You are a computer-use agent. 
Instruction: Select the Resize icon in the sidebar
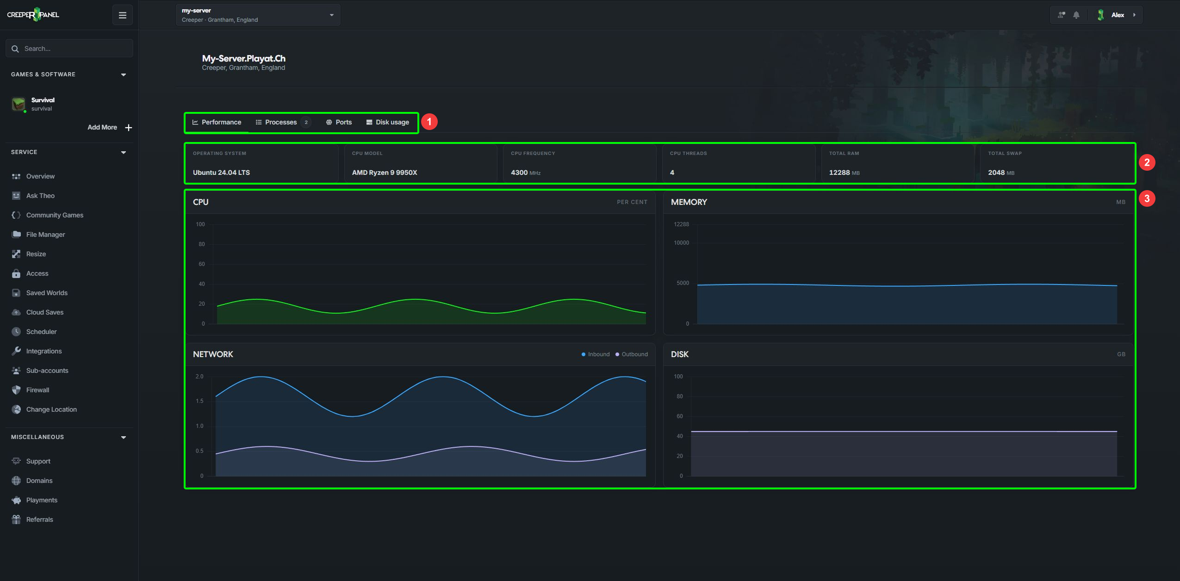(x=16, y=254)
